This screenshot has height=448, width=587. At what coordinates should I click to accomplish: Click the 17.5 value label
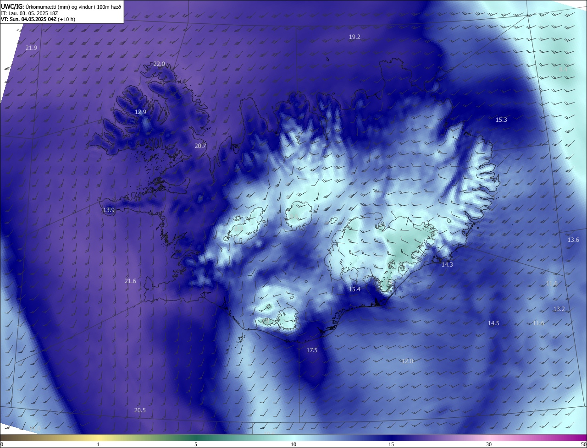coord(312,350)
